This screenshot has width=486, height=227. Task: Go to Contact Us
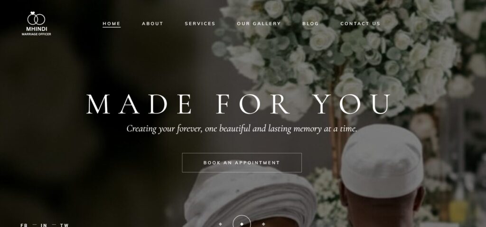[x=360, y=24]
